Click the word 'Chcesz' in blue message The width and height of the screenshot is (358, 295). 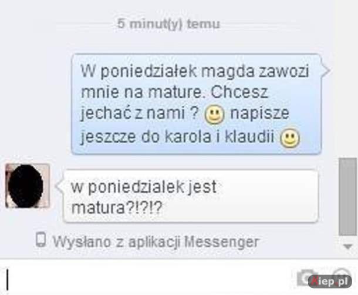[x=239, y=92]
